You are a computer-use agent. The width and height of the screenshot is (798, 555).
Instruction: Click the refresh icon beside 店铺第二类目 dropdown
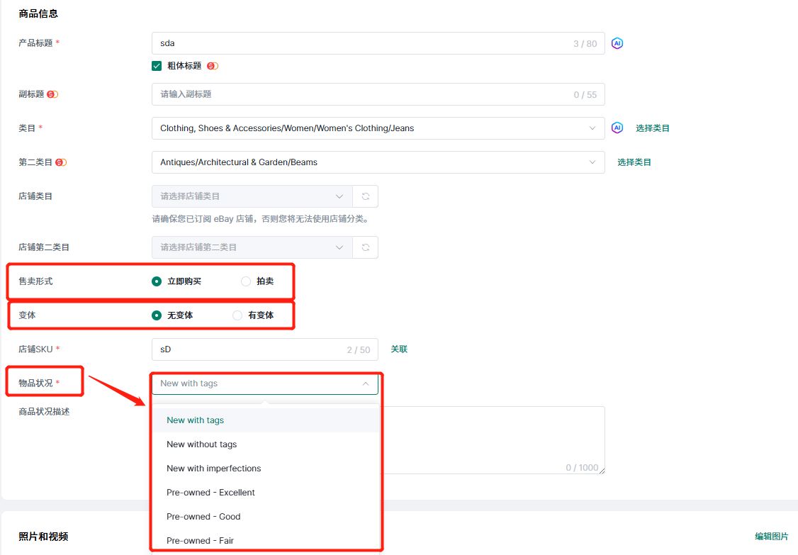(366, 247)
